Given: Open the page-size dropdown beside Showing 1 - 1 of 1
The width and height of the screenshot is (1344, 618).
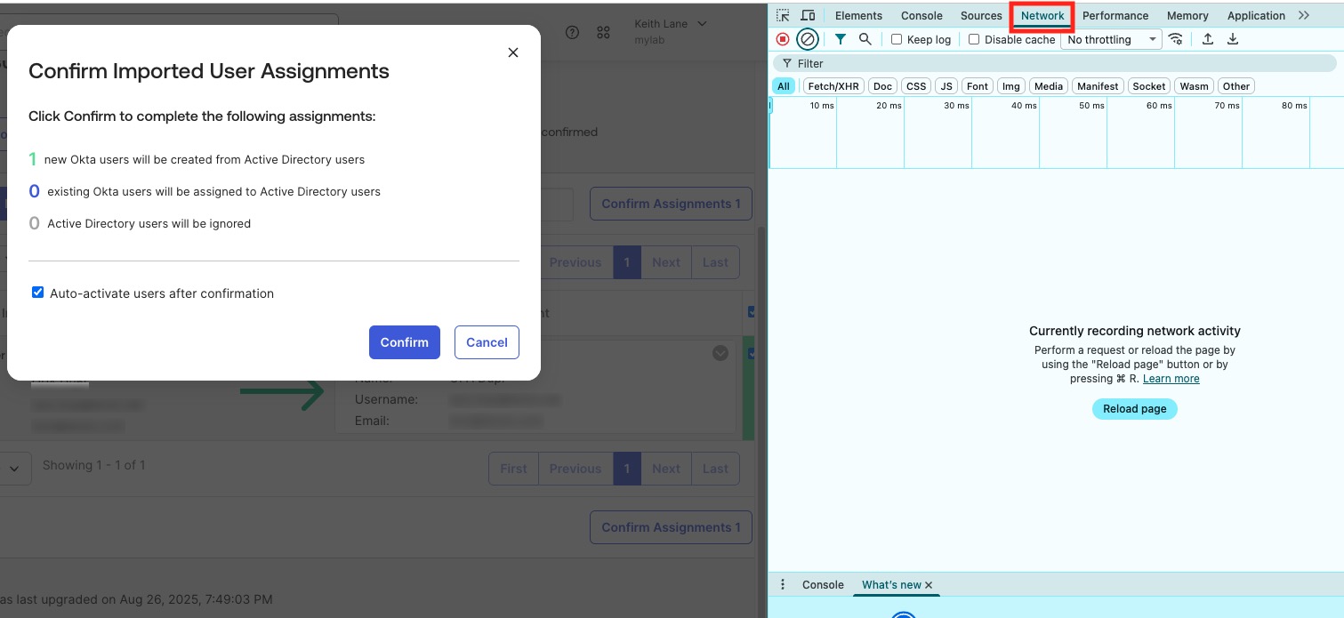Looking at the screenshot, I should 15,468.
